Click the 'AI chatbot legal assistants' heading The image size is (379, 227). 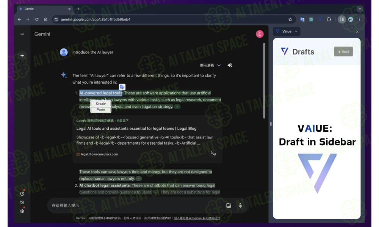(105, 185)
